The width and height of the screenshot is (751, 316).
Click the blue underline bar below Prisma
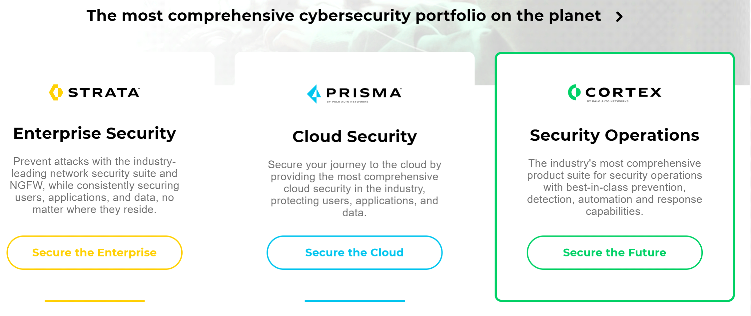(x=355, y=301)
